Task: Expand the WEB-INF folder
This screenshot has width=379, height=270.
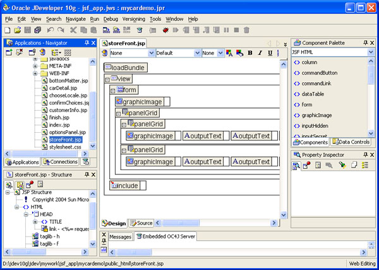Action: click(x=35, y=73)
